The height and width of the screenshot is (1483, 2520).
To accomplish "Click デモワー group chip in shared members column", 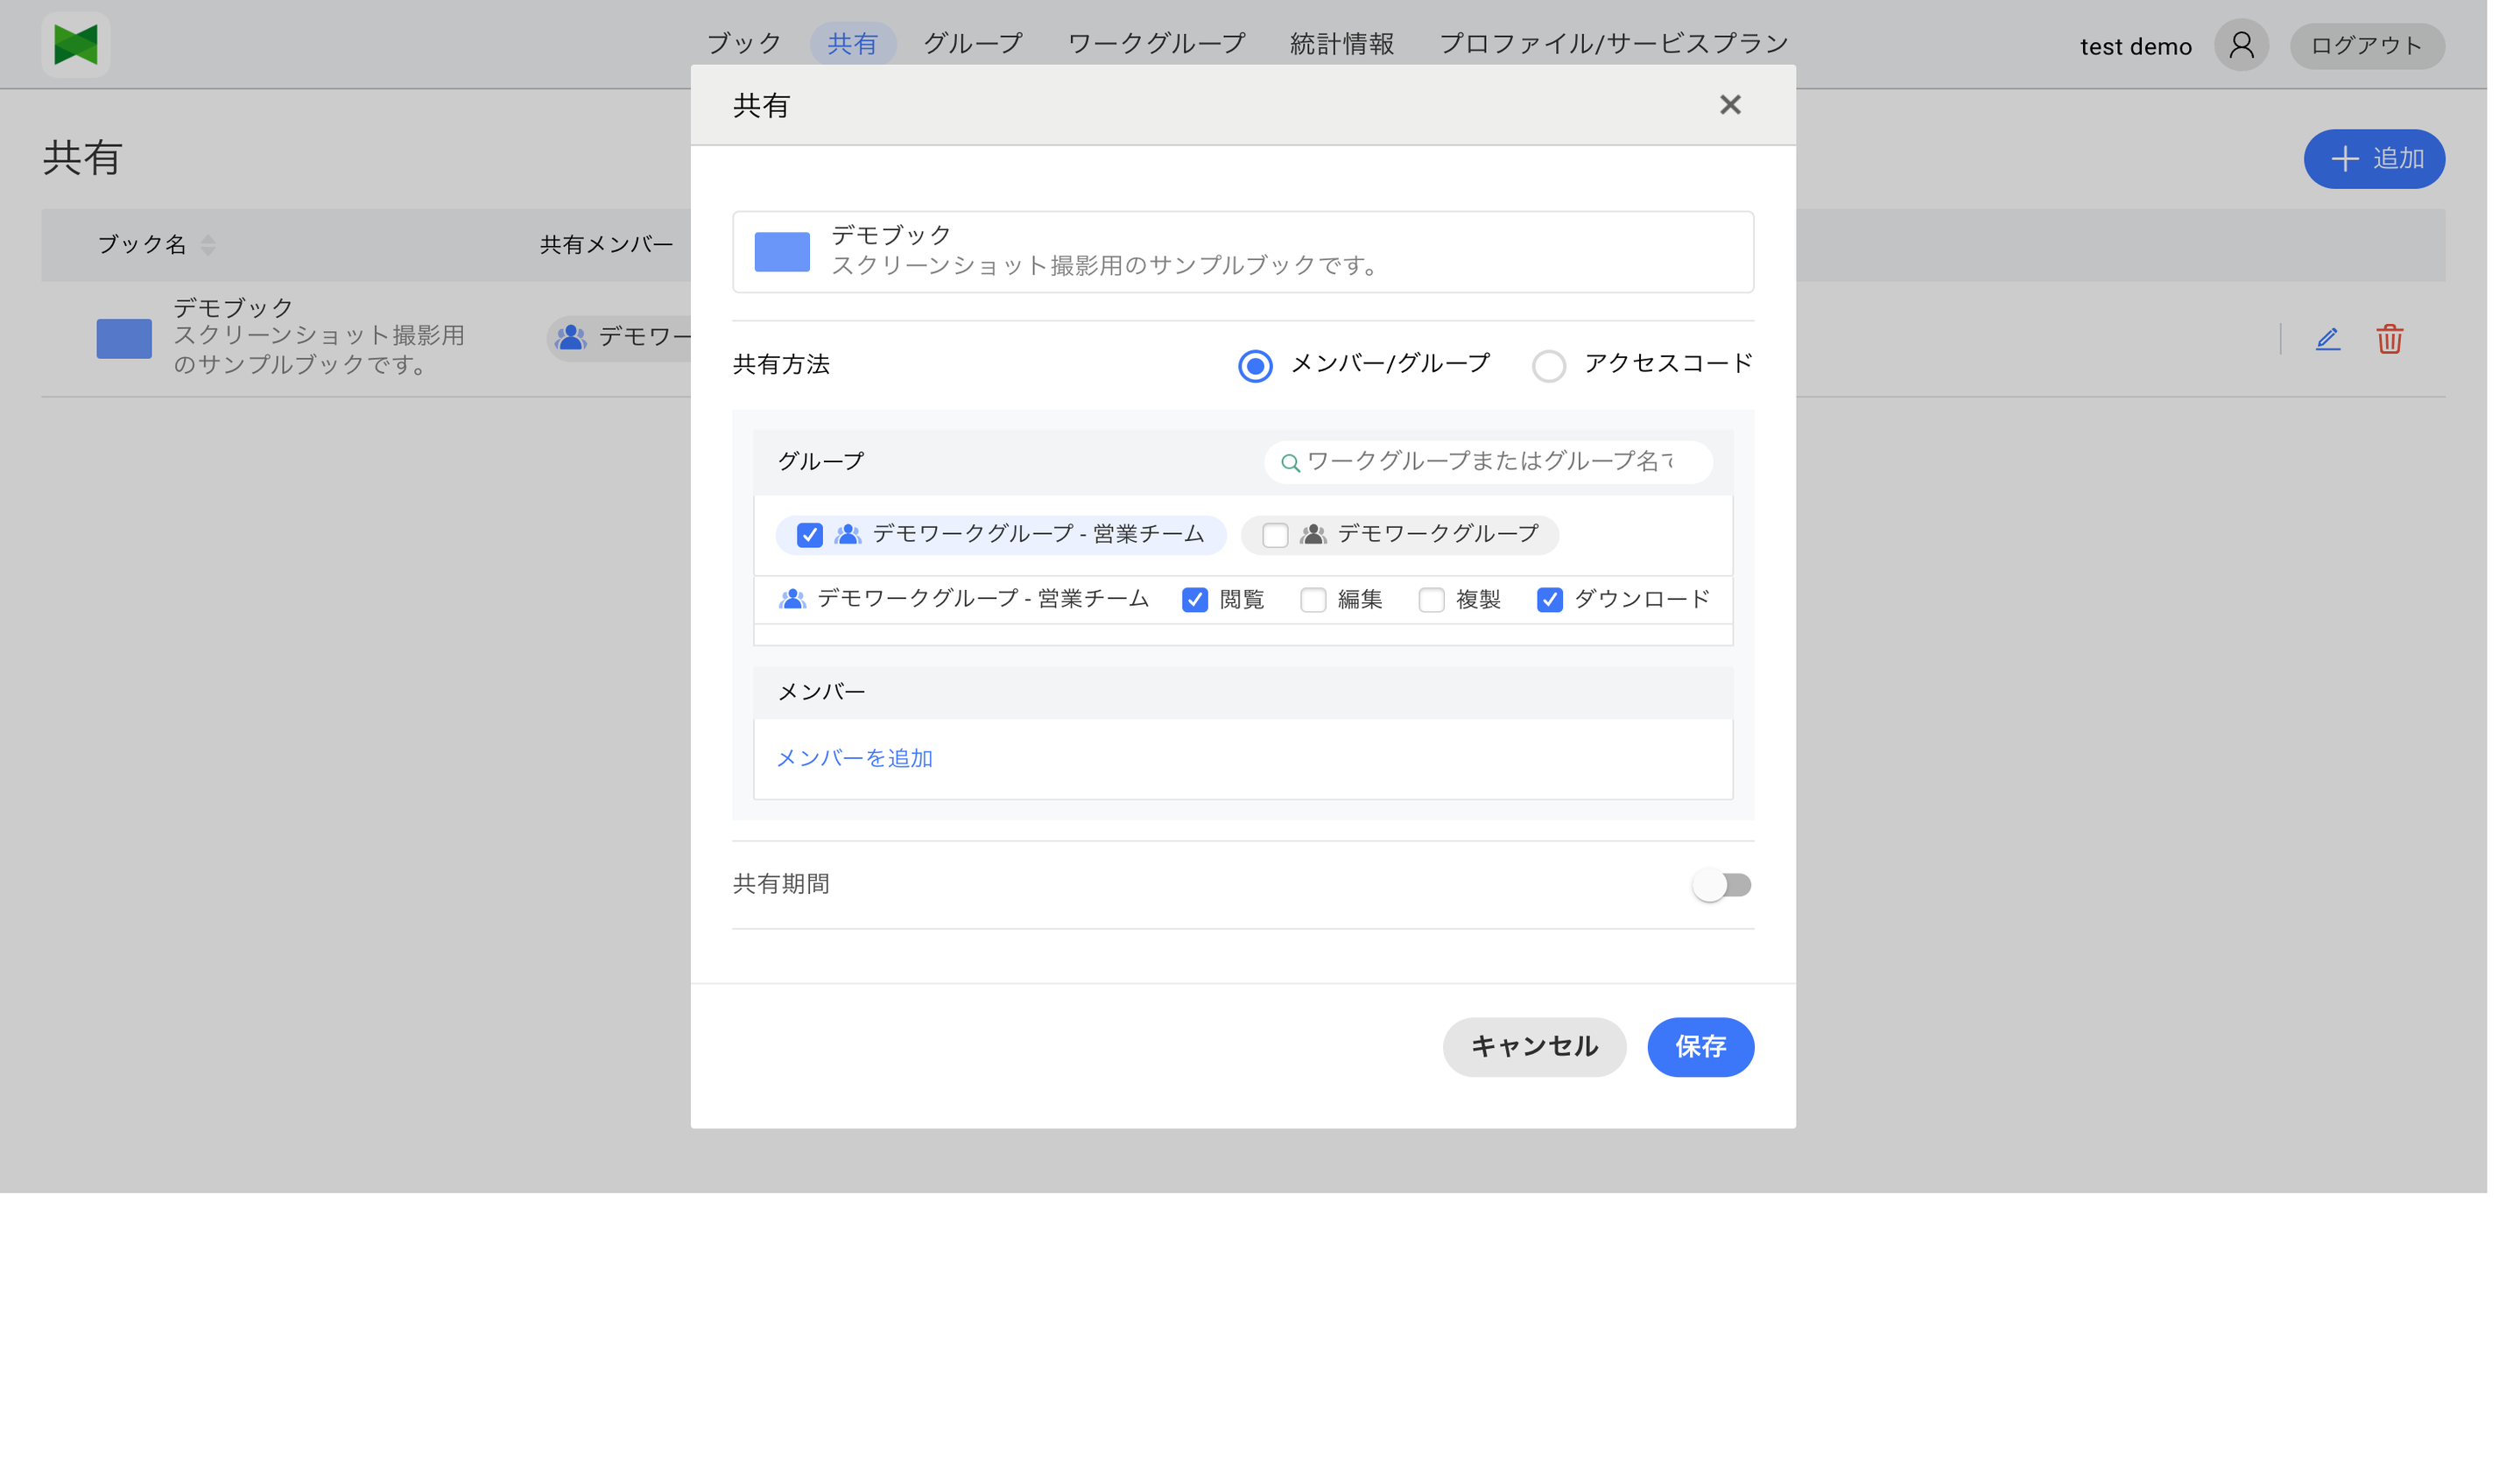I will tap(620, 338).
